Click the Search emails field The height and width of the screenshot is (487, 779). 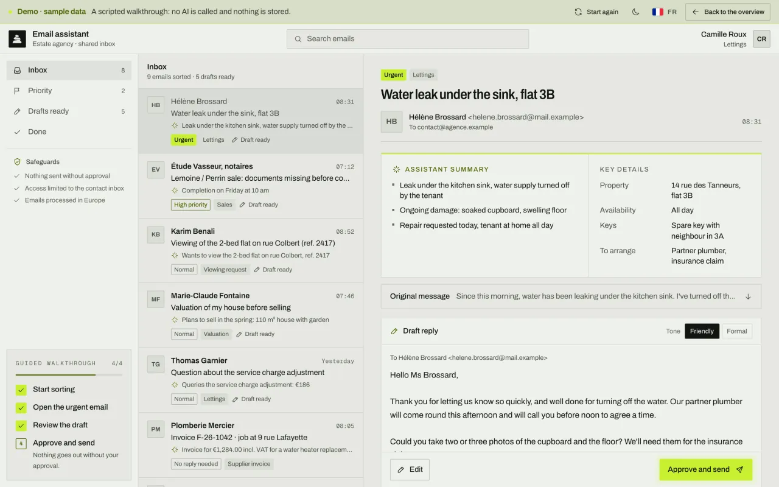point(408,39)
